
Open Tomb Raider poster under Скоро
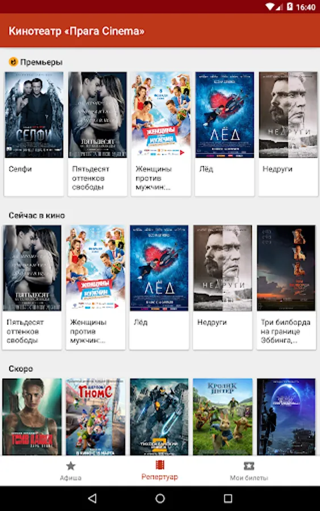(32, 417)
